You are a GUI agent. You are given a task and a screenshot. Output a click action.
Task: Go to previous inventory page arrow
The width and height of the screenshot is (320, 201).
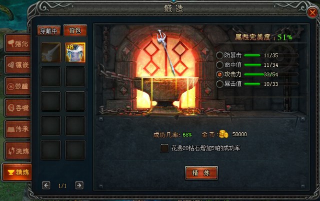(46, 186)
